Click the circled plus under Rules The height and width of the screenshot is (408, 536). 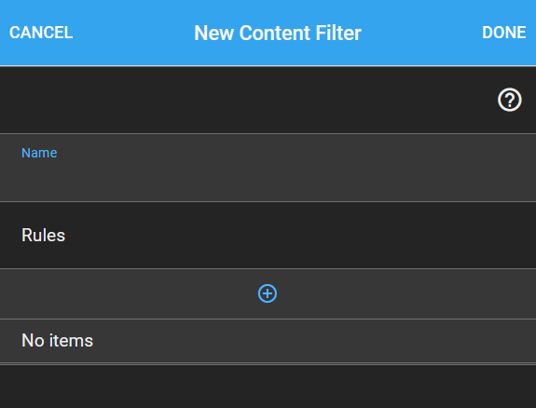click(x=268, y=293)
